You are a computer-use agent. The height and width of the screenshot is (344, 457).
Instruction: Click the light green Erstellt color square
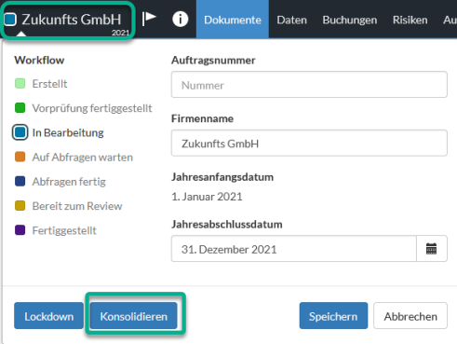click(x=20, y=83)
